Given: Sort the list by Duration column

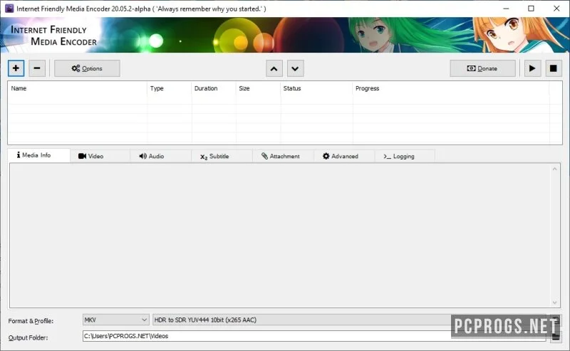Looking at the screenshot, I should click(x=214, y=88).
